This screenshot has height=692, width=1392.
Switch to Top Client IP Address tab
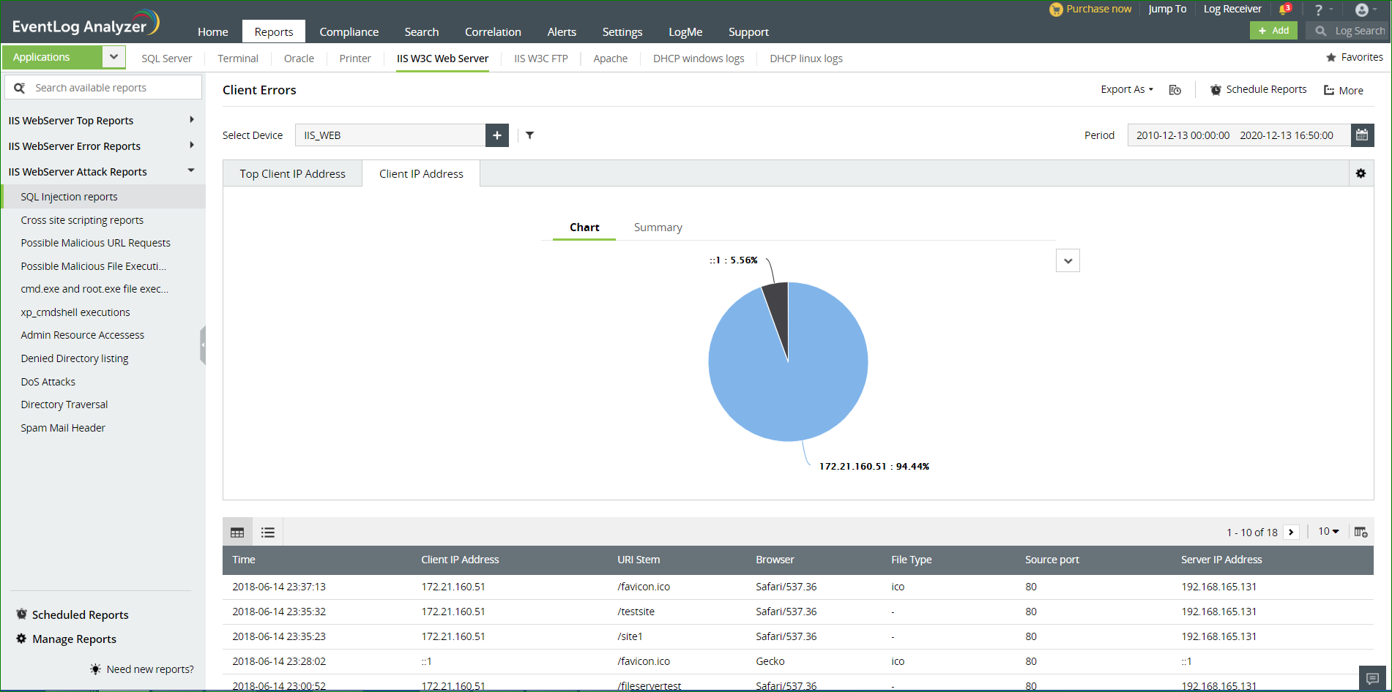pos(293,173)
